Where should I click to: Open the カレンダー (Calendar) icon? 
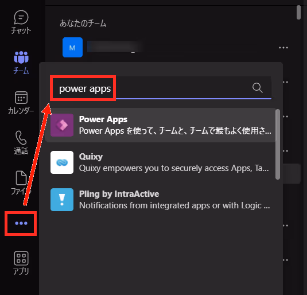pyautogui.click(x=21, y=103)
